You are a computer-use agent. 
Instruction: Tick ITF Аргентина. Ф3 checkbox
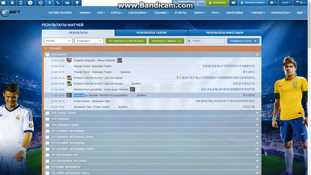click(47, 155)
